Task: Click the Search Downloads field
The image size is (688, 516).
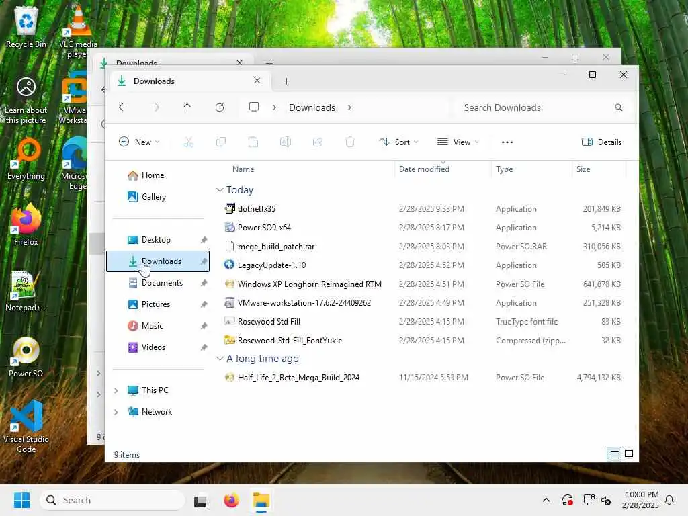Action: [x=542, y=107]
